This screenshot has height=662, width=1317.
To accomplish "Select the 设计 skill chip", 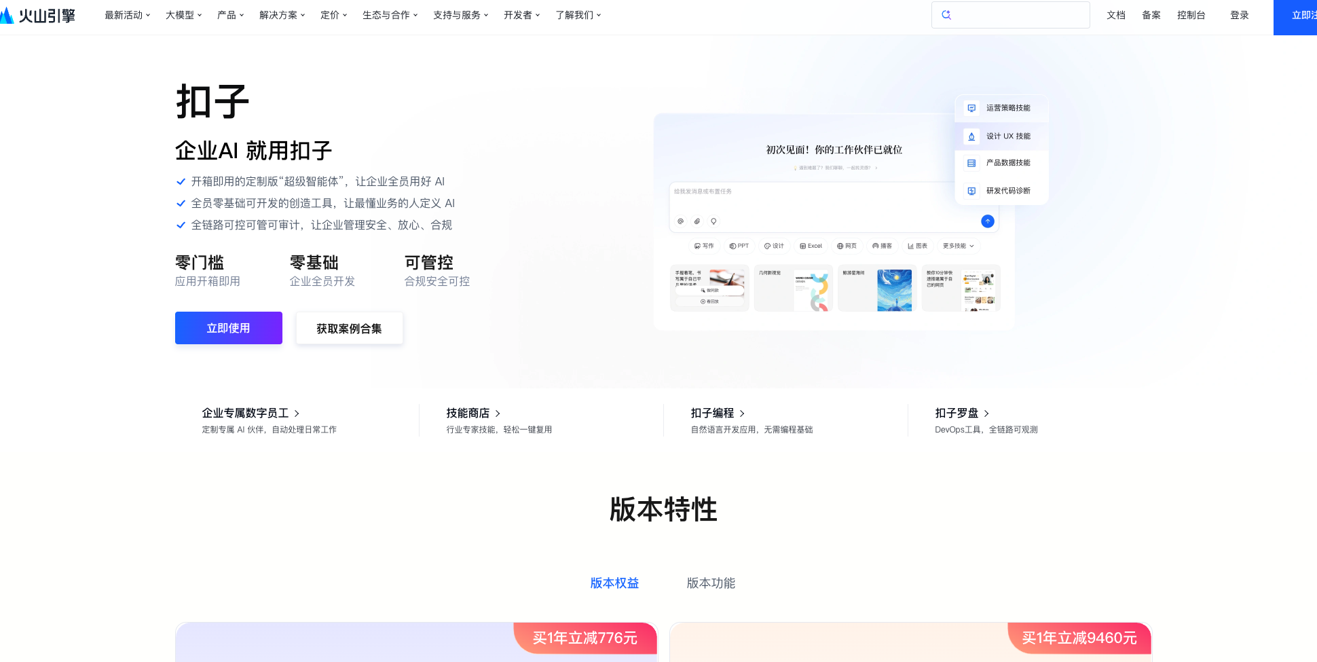I will (774, 246).
